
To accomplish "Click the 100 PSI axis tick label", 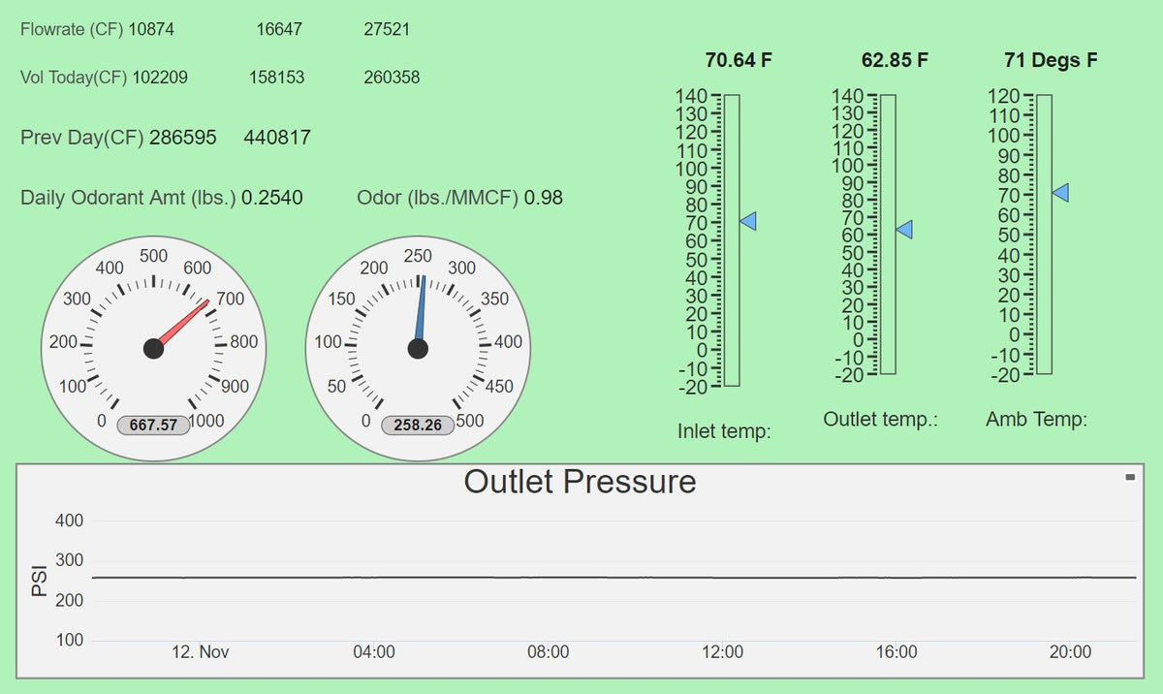I will (x=69, y=641).
